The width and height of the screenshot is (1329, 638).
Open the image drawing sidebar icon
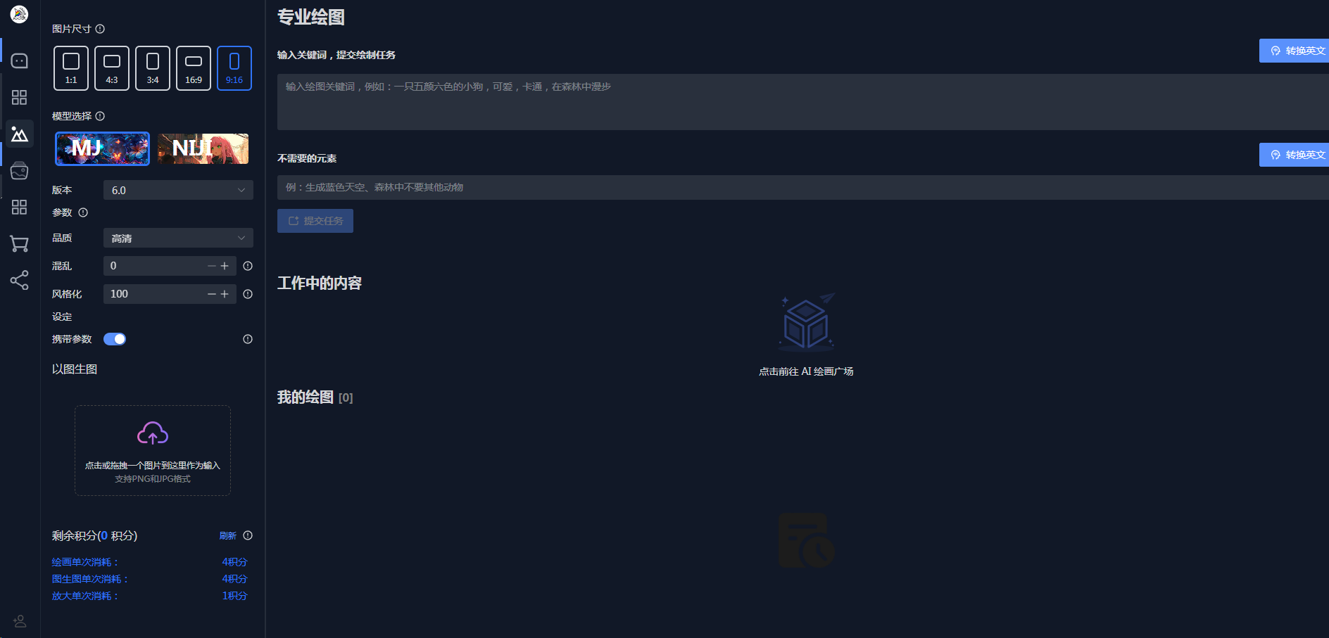(20, 134)
